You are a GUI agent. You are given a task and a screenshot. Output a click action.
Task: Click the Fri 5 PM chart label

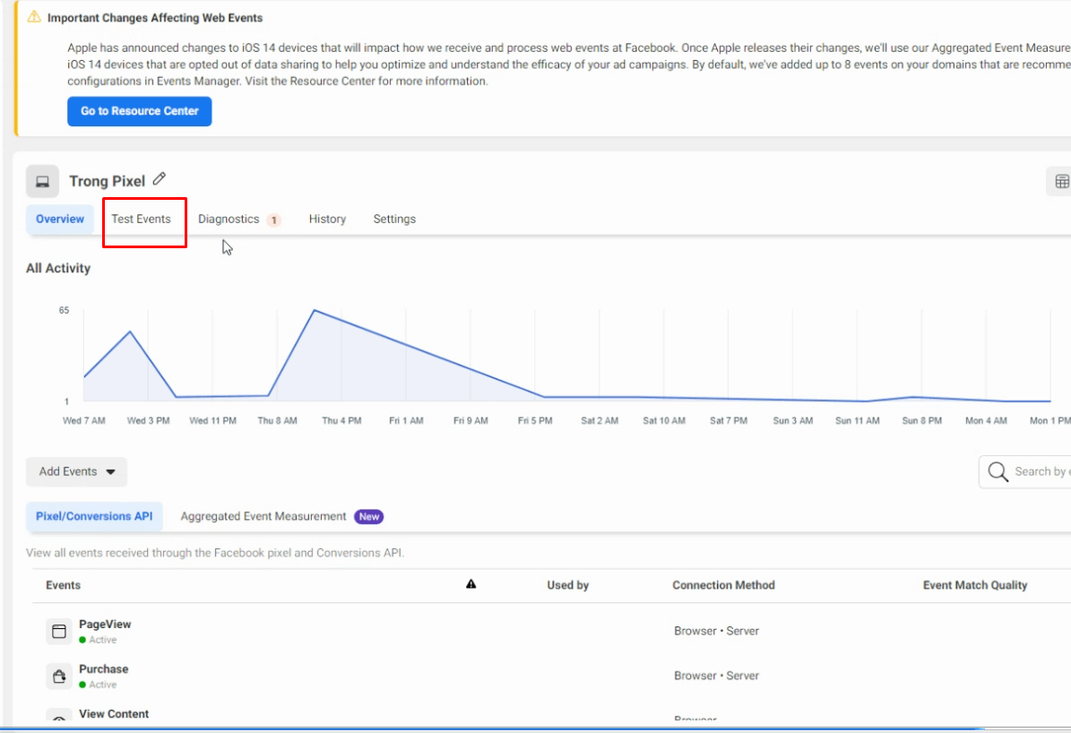(535, 421)
